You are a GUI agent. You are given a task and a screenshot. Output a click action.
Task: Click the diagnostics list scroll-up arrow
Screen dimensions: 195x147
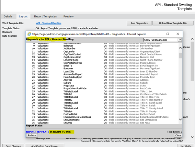(x=180, y=48)
